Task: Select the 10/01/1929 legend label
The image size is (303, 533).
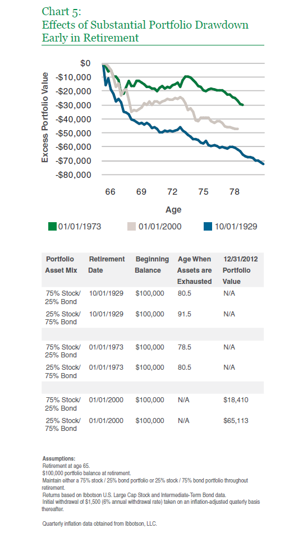Action: pos(236,227)
